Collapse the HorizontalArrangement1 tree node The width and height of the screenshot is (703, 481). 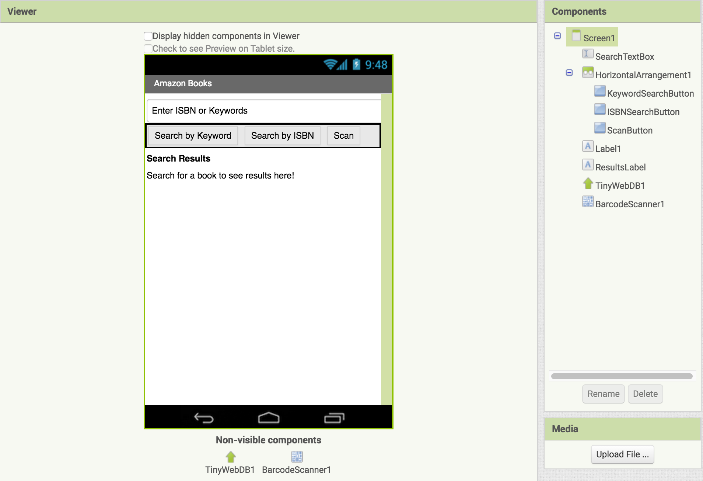(x=569, y=73)
